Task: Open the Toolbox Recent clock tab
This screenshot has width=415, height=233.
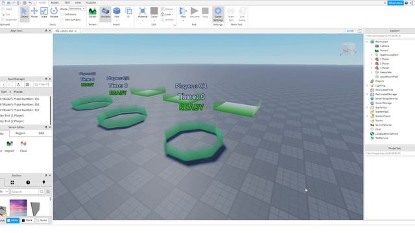Action: pos(28,183)
